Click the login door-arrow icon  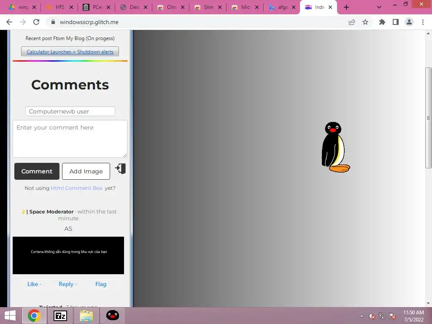(120, 169)
